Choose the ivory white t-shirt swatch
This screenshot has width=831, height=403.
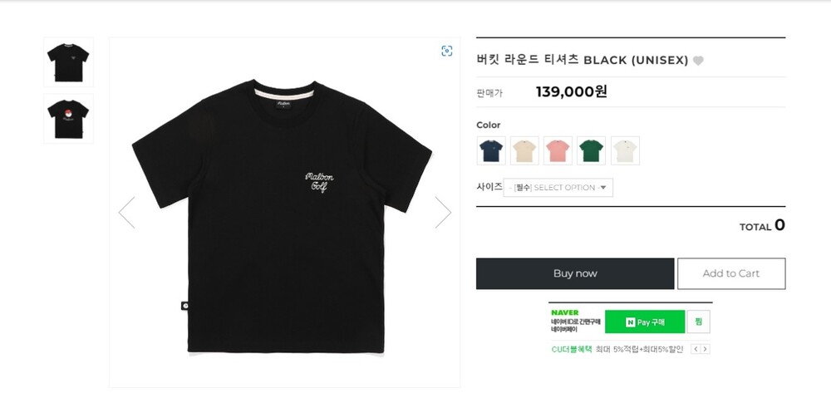point(625,150)
